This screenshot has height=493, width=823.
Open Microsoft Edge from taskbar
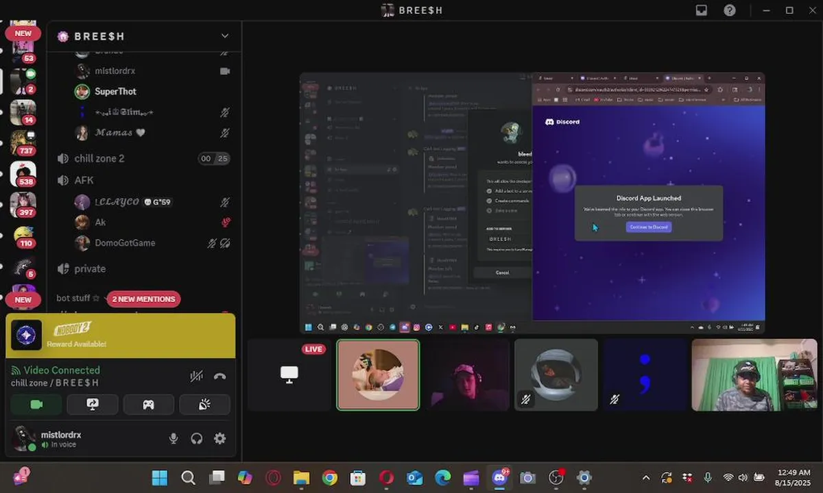pyautogui.click(x=443, y=478)
